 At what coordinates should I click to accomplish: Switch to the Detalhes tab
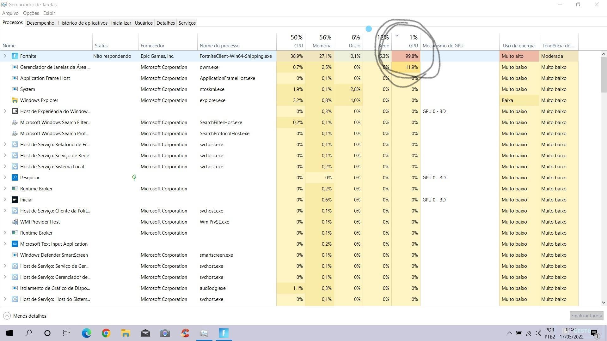tap(166, 23)
